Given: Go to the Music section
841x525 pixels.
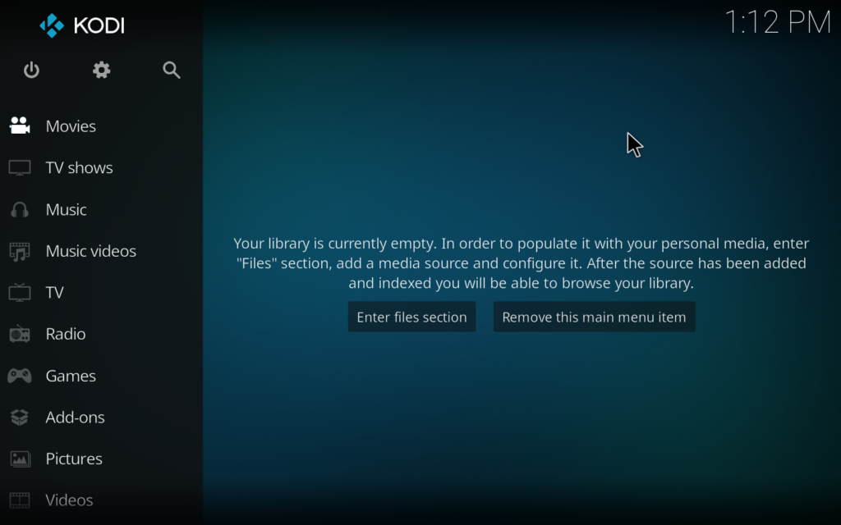Looking at the screenshot, I should (66, 209).
